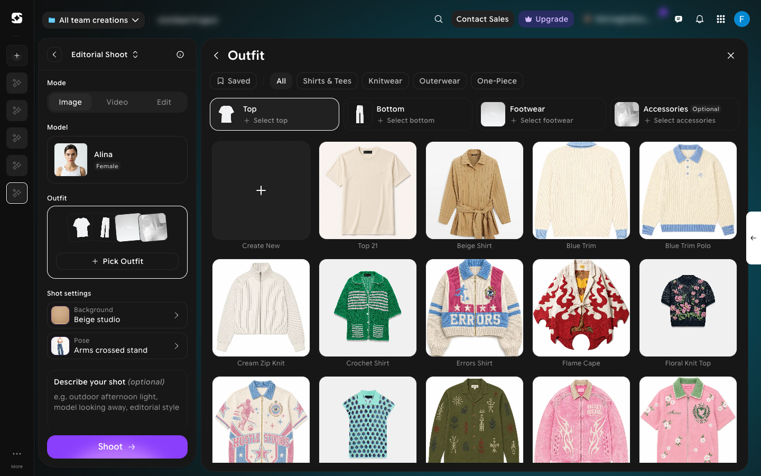Click Create New outfit tile
761x476 pixels.
(261, 190)
